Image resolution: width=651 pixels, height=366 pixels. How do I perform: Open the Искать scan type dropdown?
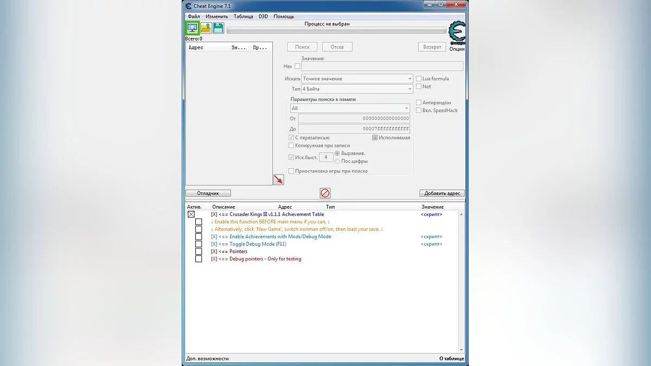(358, 79)
